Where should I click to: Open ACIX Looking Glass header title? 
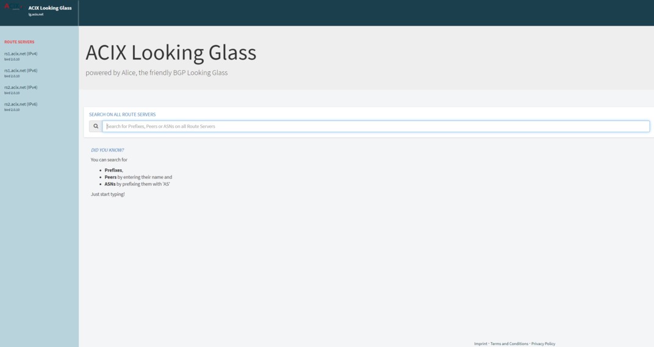pyautogui.click(x=50, y=8)
